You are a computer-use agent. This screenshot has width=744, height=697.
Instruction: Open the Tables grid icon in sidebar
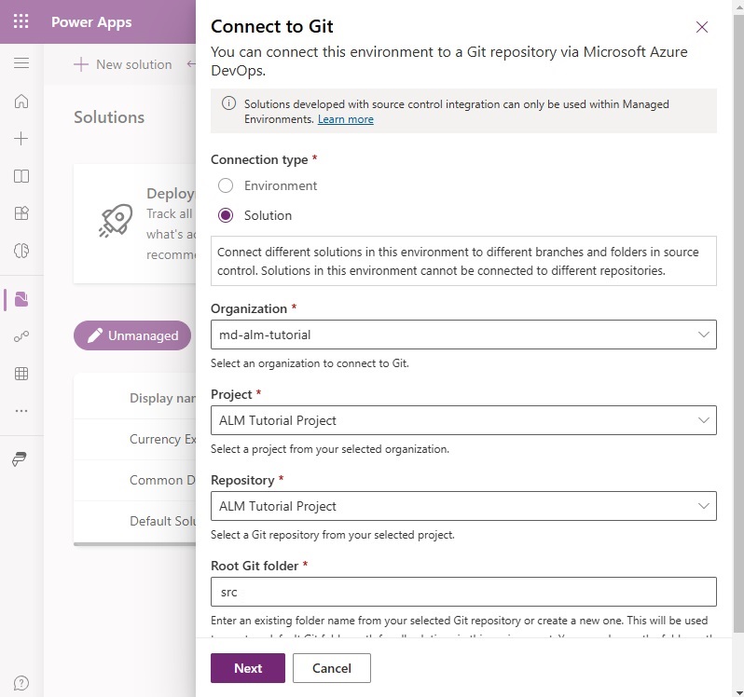[21, 374]
